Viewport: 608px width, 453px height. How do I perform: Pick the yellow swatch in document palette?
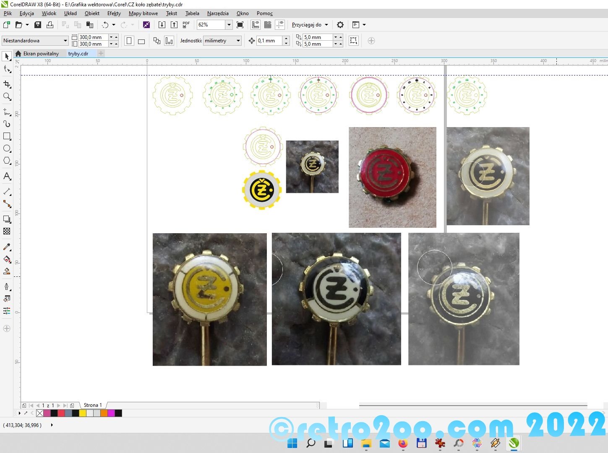[83, 413]
